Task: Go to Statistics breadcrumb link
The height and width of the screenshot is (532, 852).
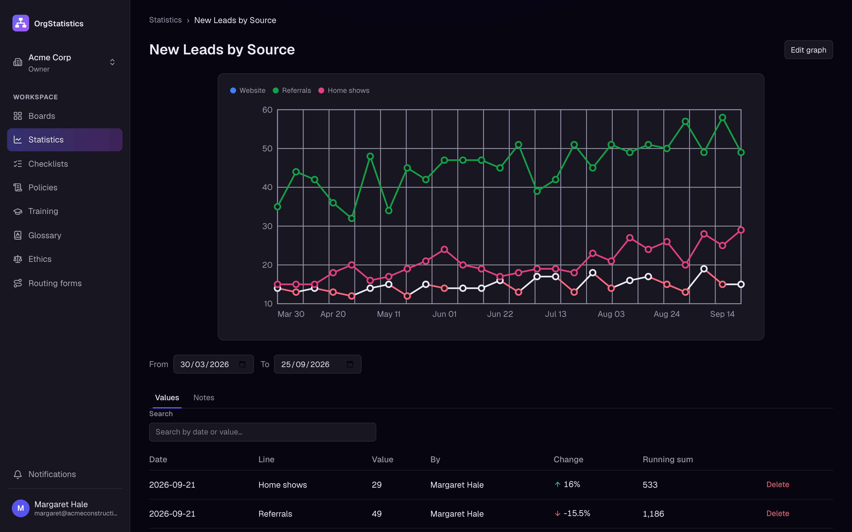Action: [165, 20]
